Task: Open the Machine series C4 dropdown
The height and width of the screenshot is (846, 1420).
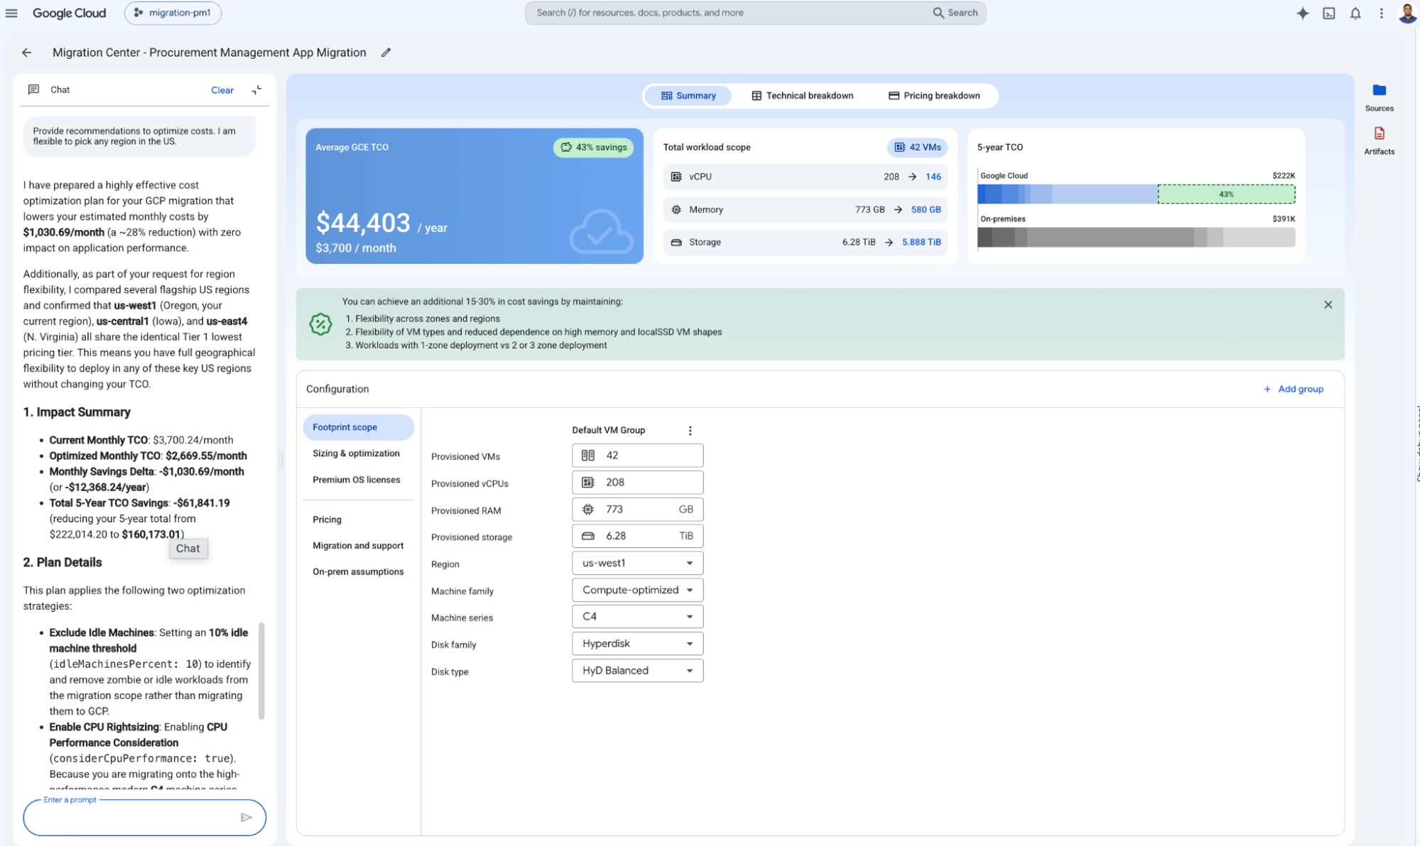Action: click(x=637, y=617)
